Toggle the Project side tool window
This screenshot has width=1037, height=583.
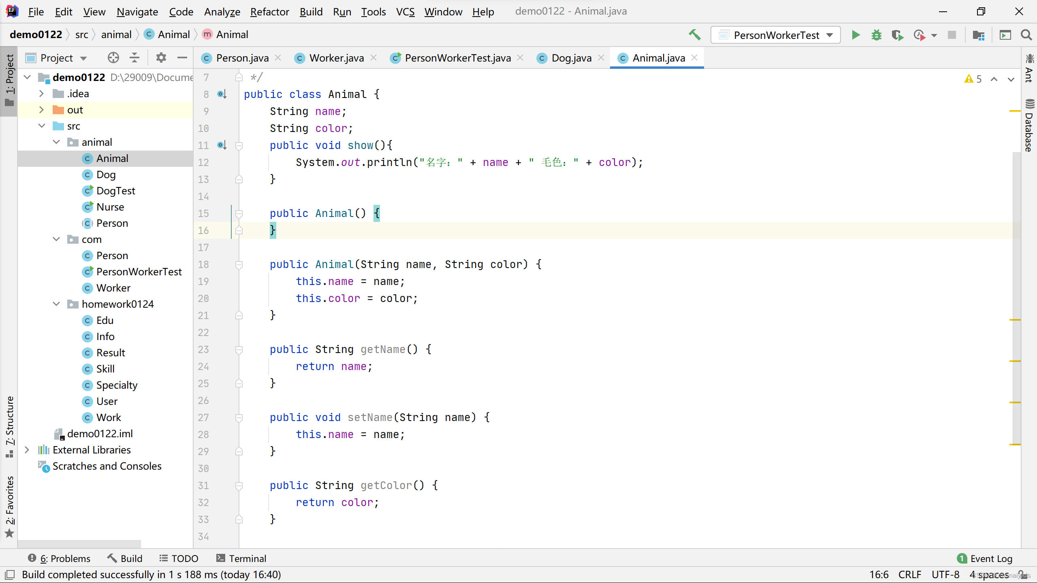(9, 80)
